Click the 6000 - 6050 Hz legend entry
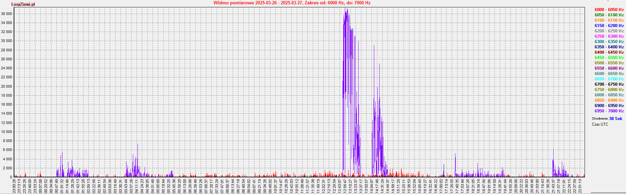The image size is (626, 194). point(609,10)
